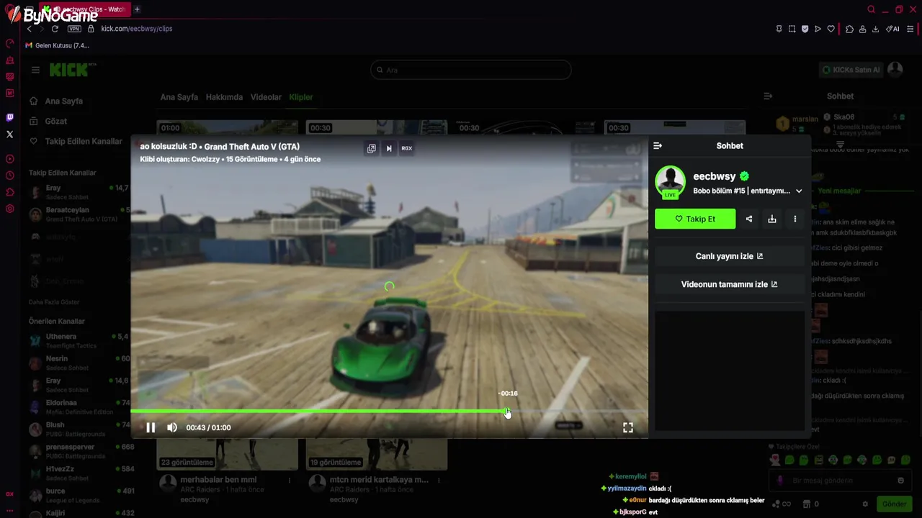This screenshot has width=922, height=518.
Task: Open the site info lock icon
Action: point(91,29)
